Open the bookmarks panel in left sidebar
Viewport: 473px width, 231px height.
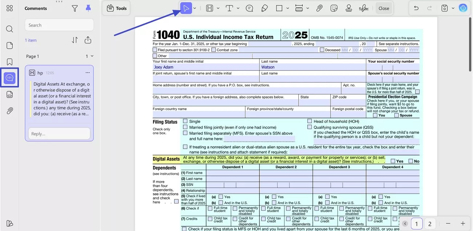10,62
